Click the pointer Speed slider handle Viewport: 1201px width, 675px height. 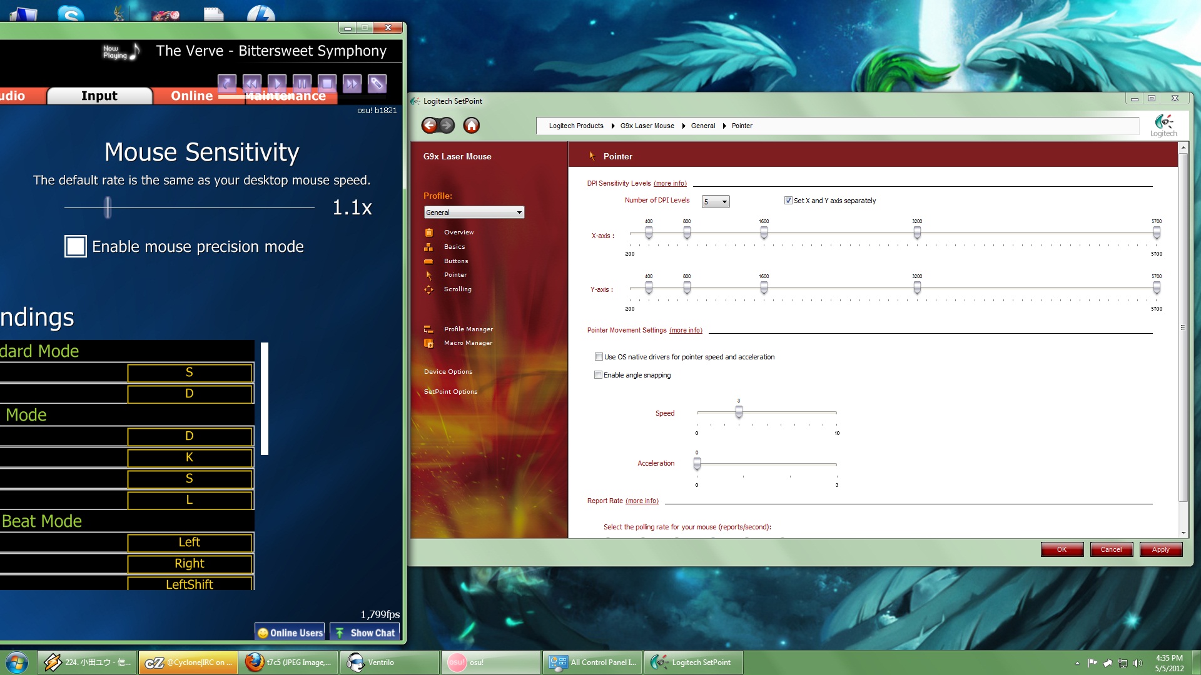click(x=739, y=412)
